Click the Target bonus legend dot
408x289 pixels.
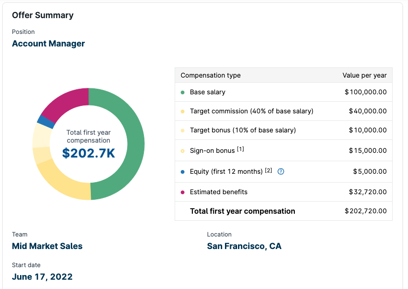point(184,130)
